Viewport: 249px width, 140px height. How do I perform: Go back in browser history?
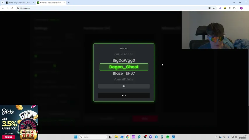coord(3,8)
